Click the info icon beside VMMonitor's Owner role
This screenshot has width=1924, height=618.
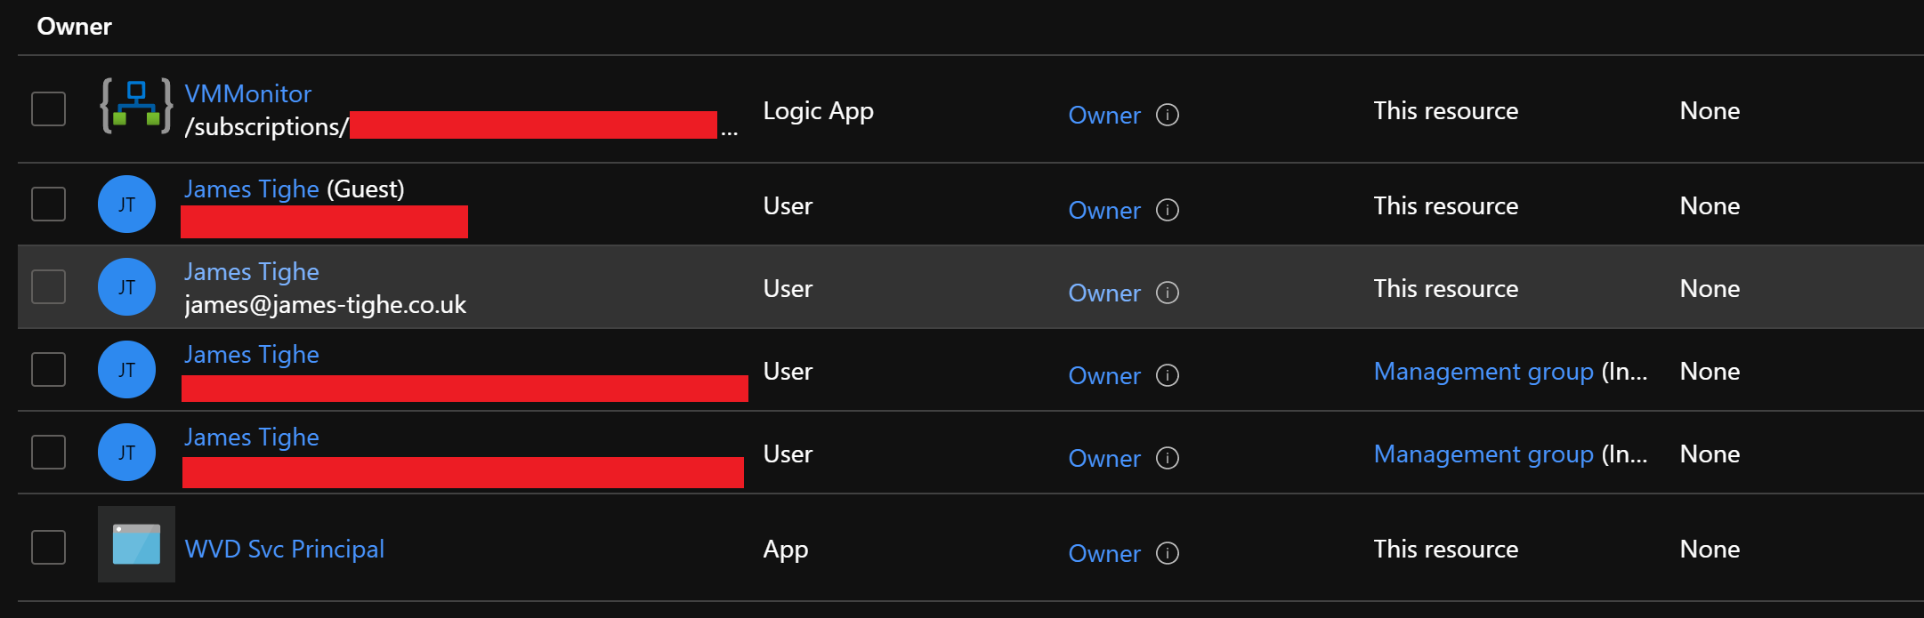(1167, 115)
